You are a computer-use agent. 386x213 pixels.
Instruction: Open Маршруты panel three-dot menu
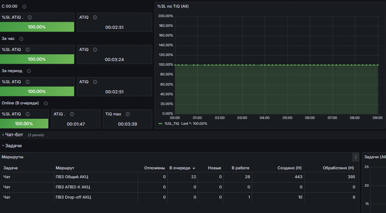(356, 157)
